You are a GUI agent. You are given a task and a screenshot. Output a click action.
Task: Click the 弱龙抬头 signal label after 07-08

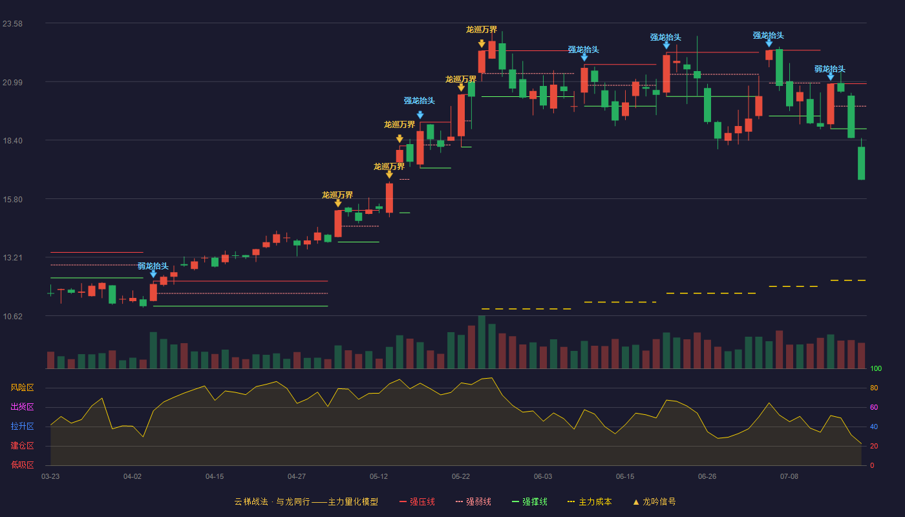[x=830, y=69]
